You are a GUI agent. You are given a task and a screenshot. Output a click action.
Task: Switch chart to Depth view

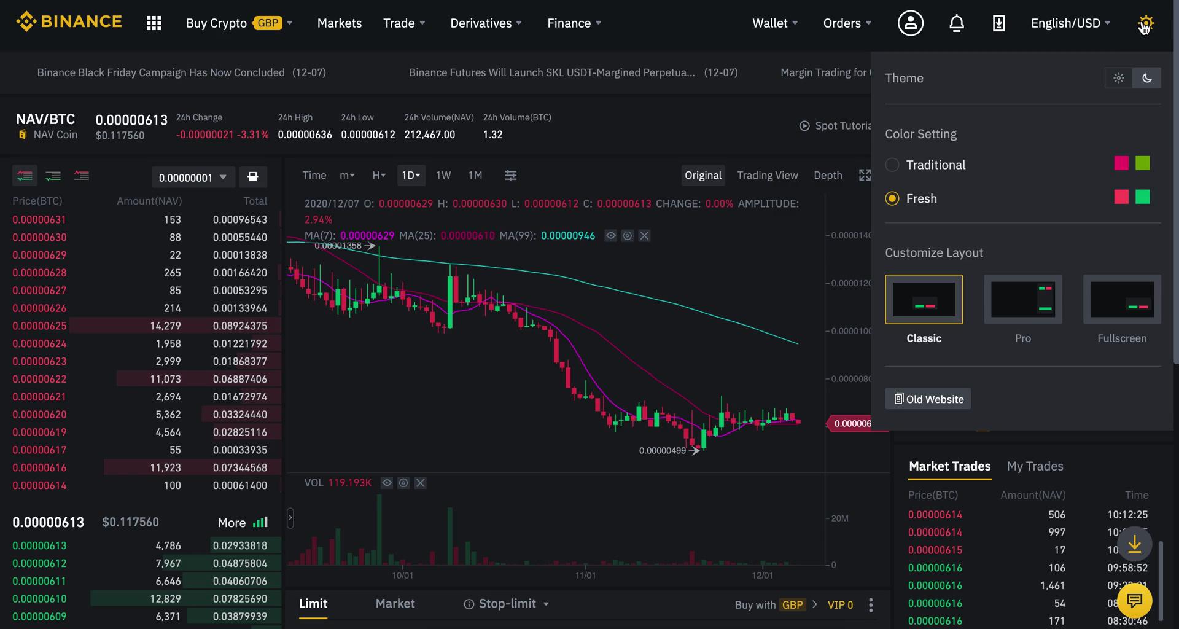point(828,175)
